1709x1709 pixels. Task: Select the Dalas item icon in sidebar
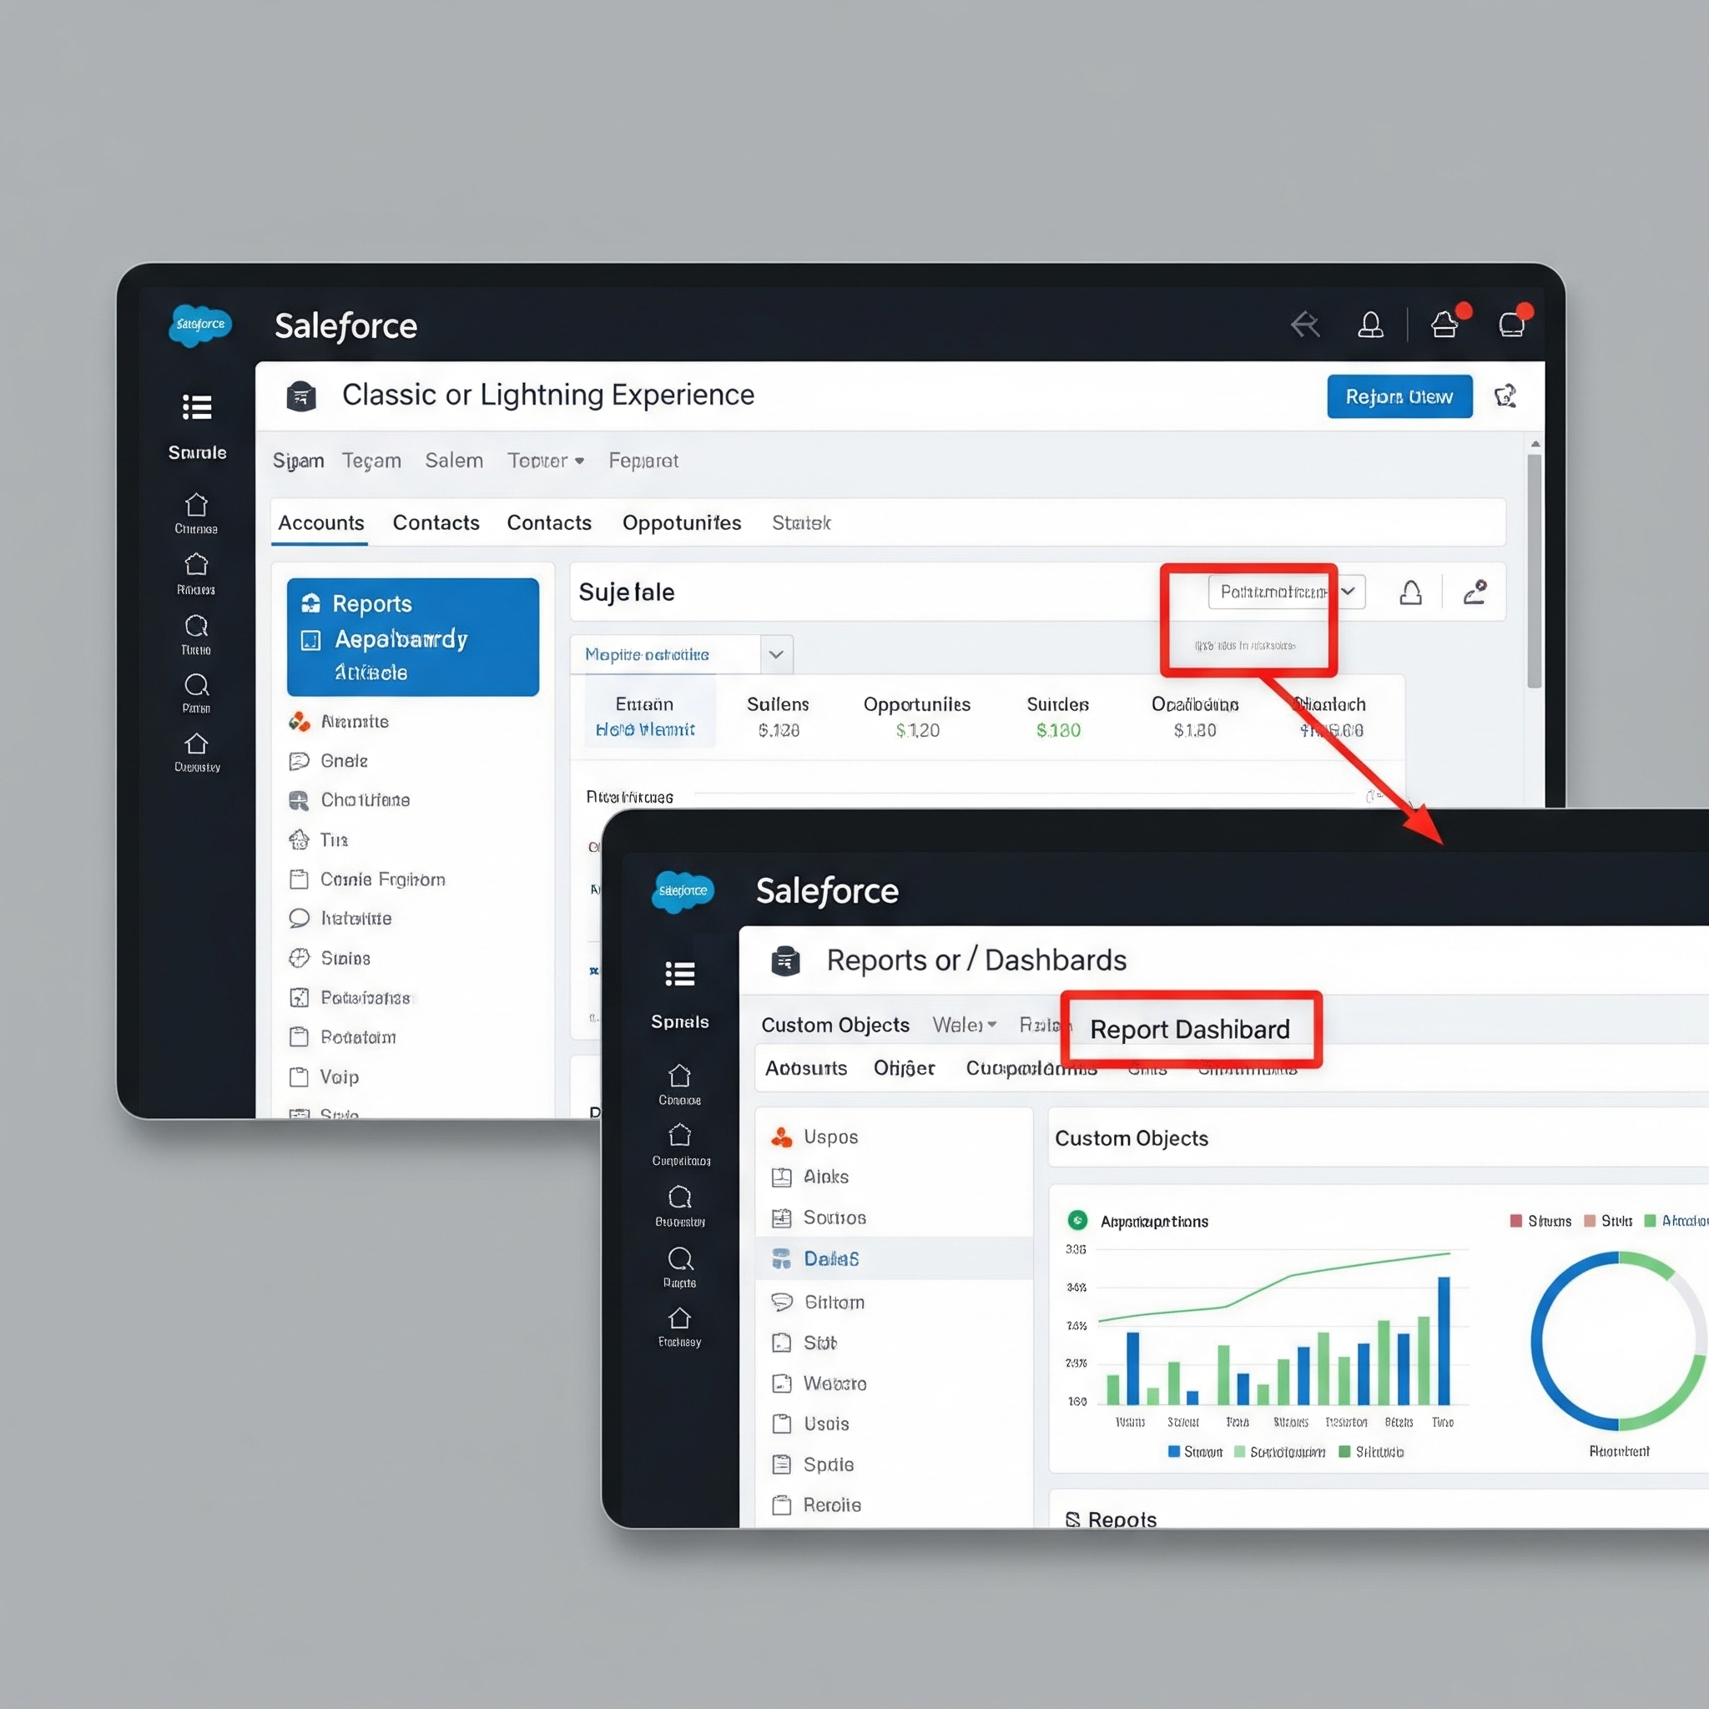(781, 1258)
